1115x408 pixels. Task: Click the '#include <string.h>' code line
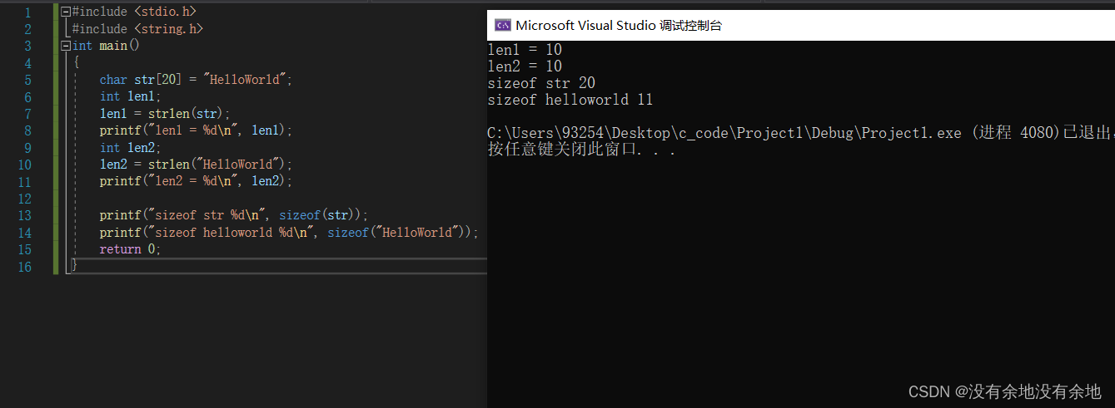click(x=137, y=29)
